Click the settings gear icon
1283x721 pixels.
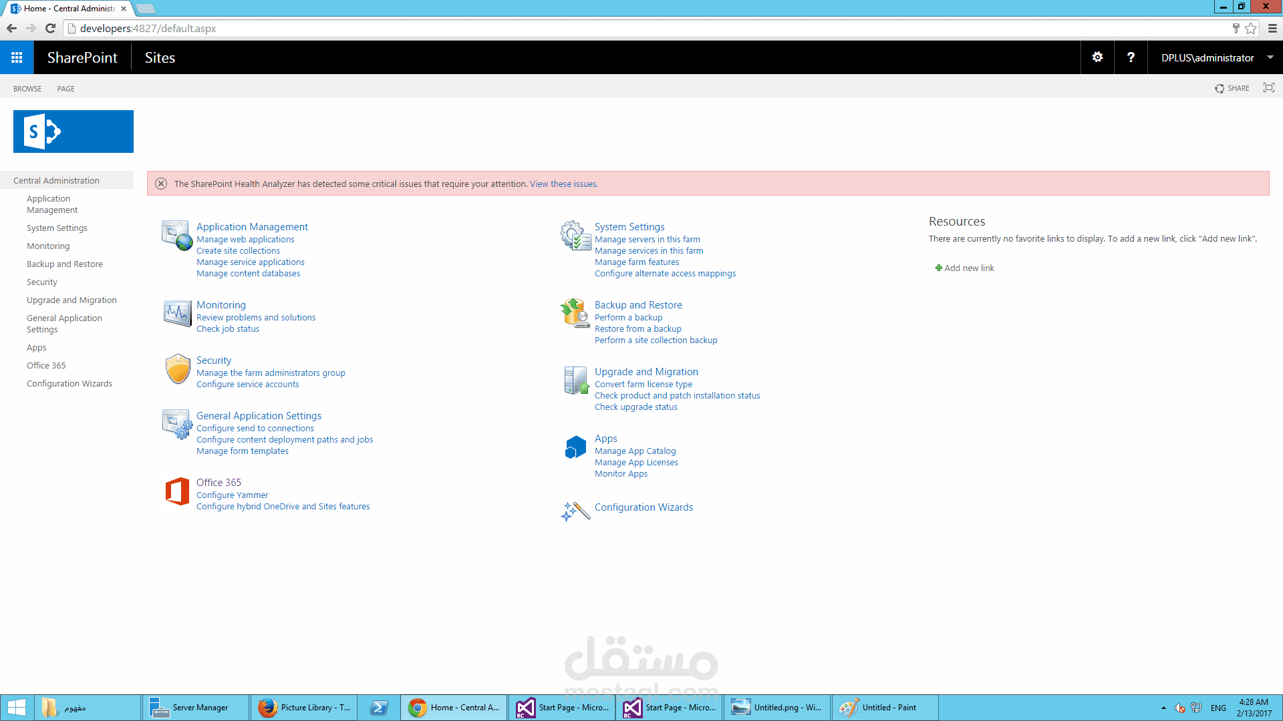coord(1097,57)
